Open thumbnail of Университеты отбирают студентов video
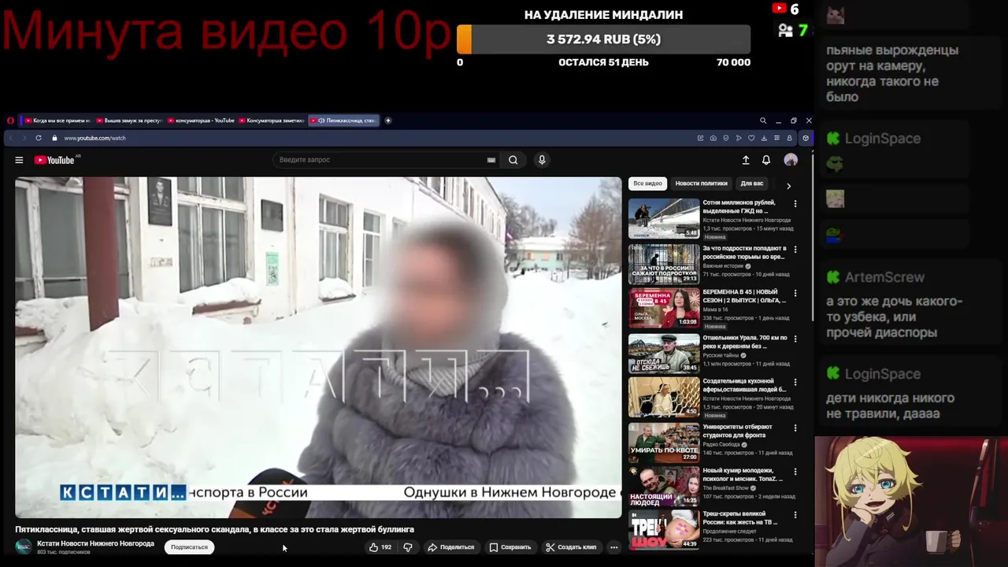 [x=663, y=443]
